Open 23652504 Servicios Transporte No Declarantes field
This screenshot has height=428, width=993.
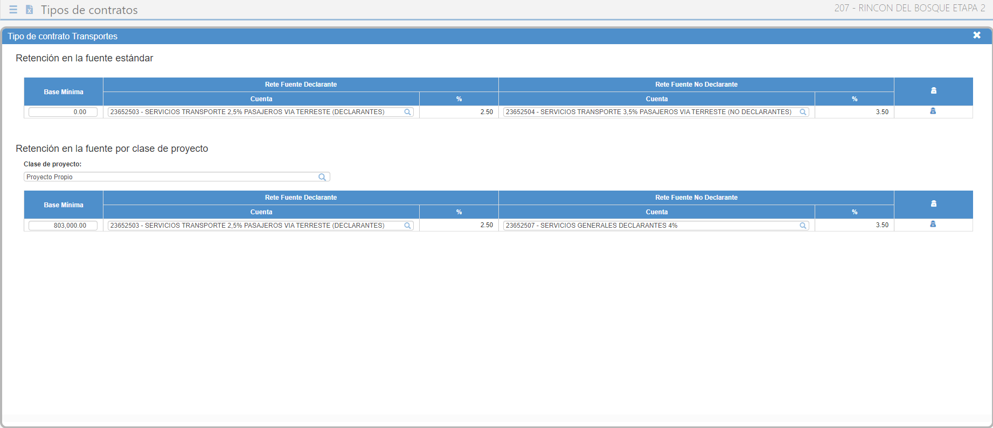click(656, 112)
